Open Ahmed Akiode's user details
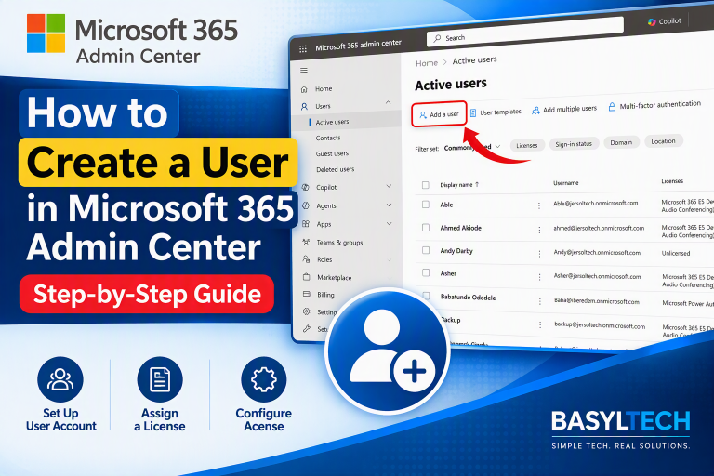The image size is (714, 476). pyautogui.click(x=460, y=228)
